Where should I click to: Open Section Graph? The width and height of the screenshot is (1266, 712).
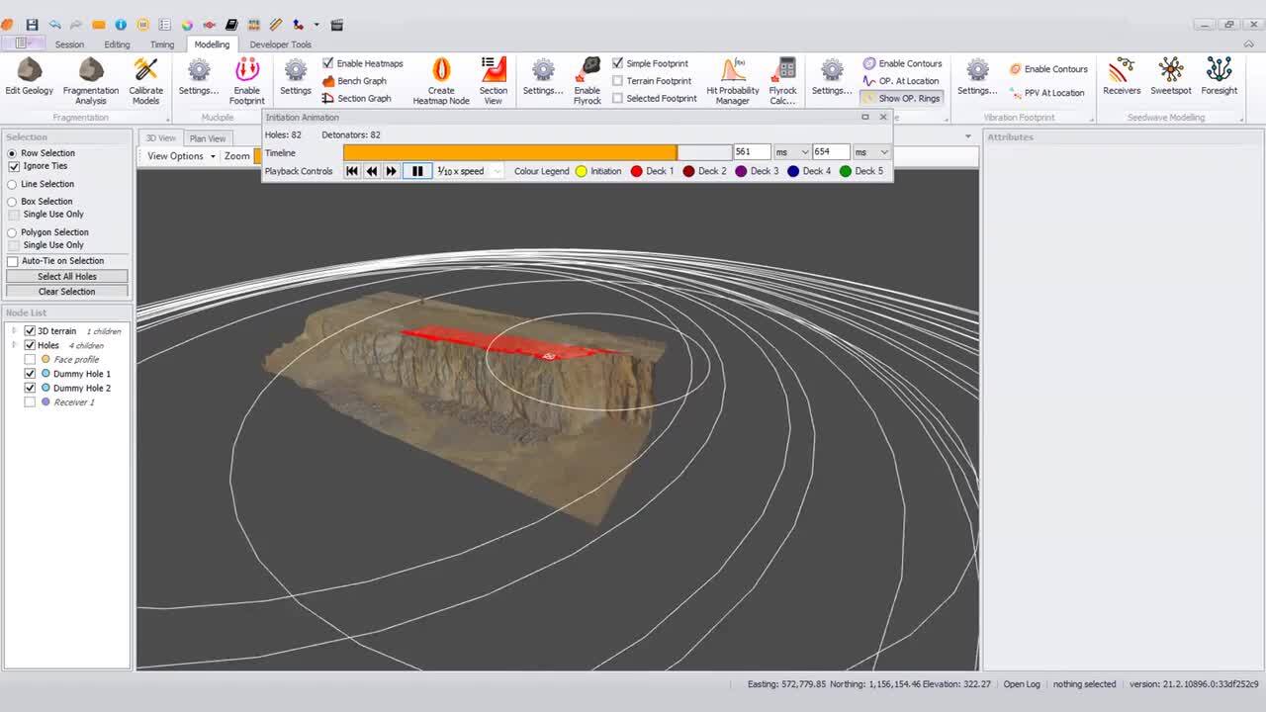tap(356, 98)
